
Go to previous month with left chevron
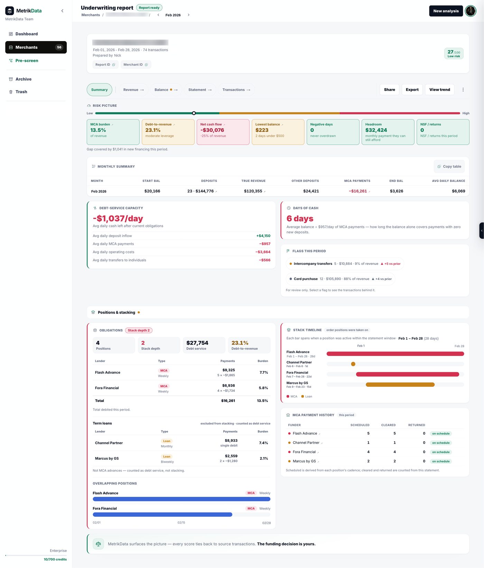pos(158,15)
